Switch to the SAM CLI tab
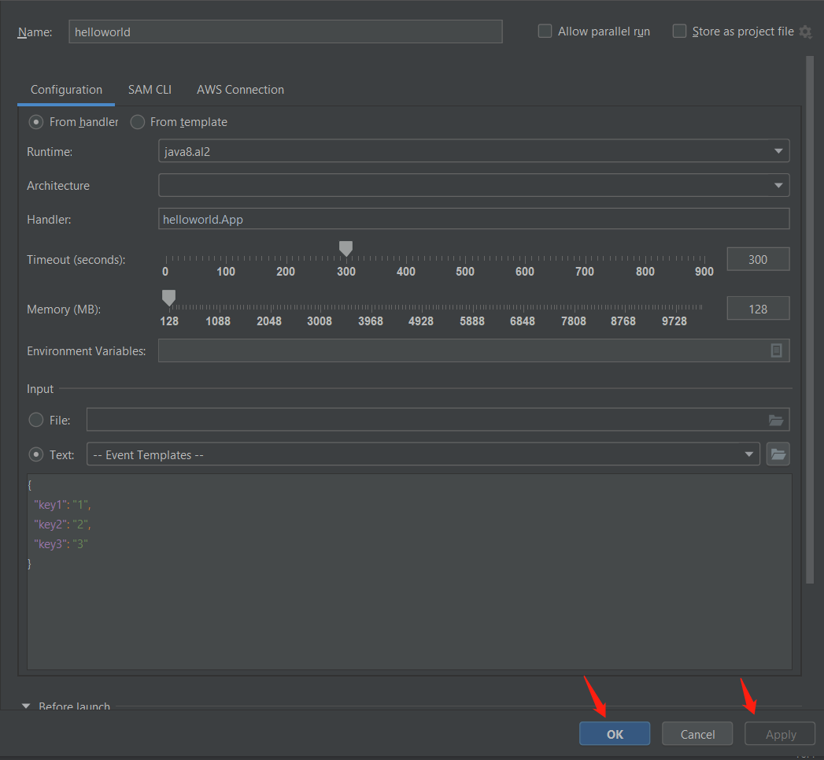 click(150, 90)
